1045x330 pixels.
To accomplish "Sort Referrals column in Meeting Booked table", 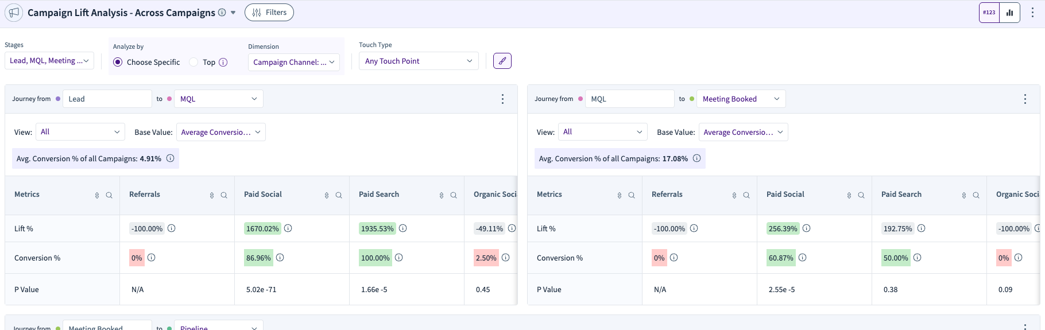I will coord(734,195).
